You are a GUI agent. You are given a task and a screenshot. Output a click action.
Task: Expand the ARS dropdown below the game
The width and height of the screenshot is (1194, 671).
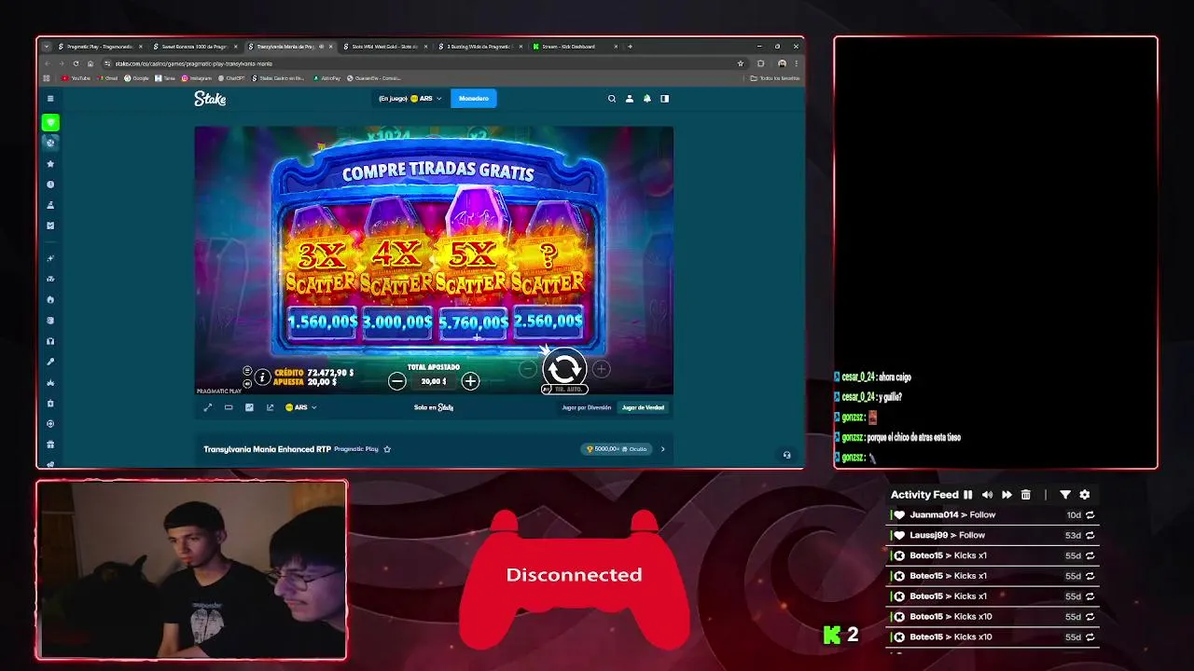301,407
